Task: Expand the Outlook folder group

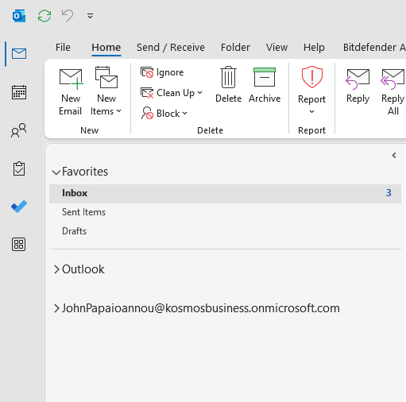Action: coord(56,269)
